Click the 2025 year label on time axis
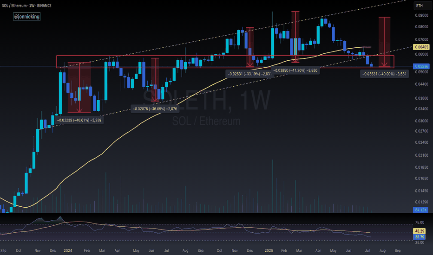Viewport: 433px width, 255px height. pos(269,250)
